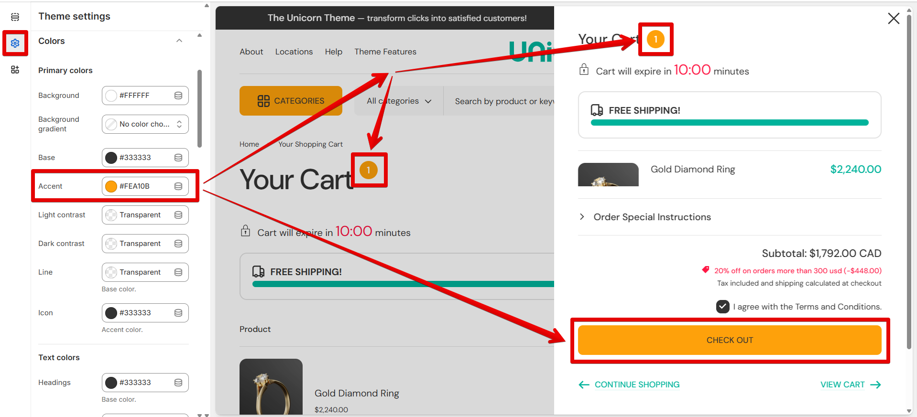Collapse the Colors settings section

pyautogui.click(x=179, y=41)
